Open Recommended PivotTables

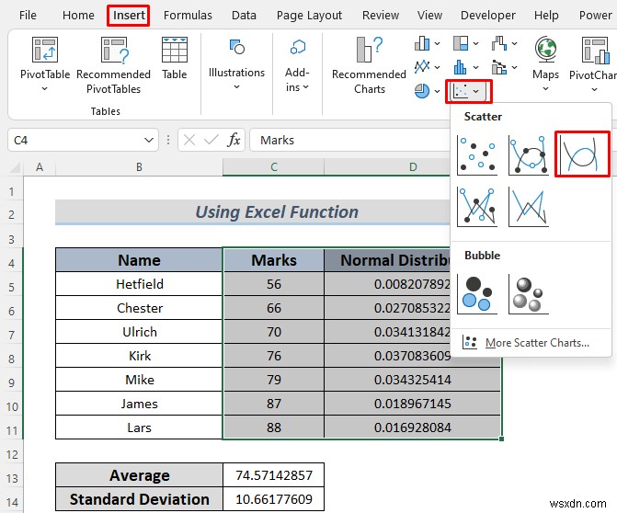click(x=114, y=65)
